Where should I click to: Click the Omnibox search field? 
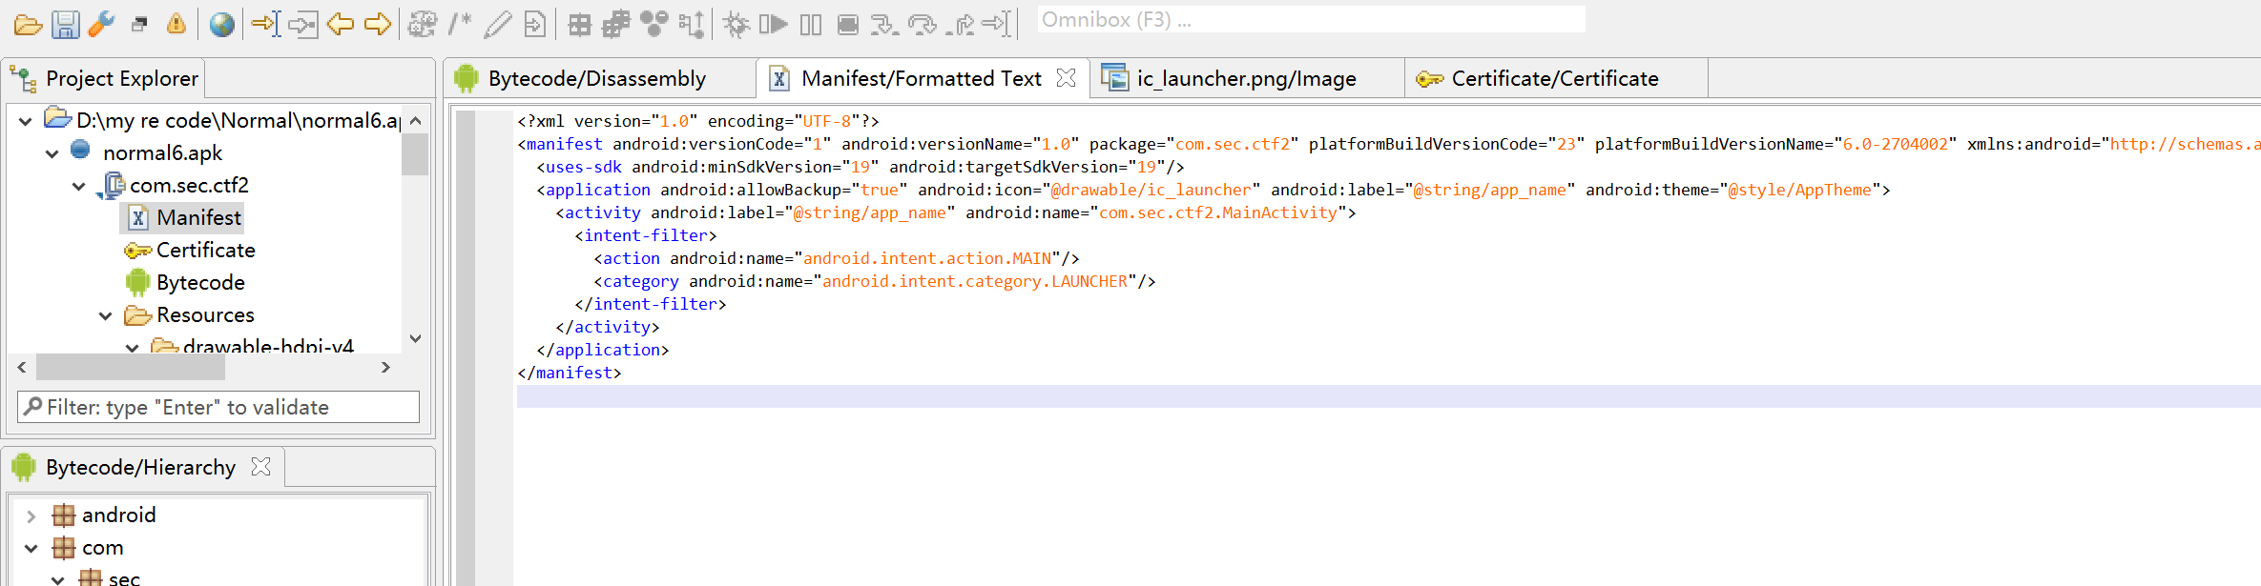point(1310,20)
